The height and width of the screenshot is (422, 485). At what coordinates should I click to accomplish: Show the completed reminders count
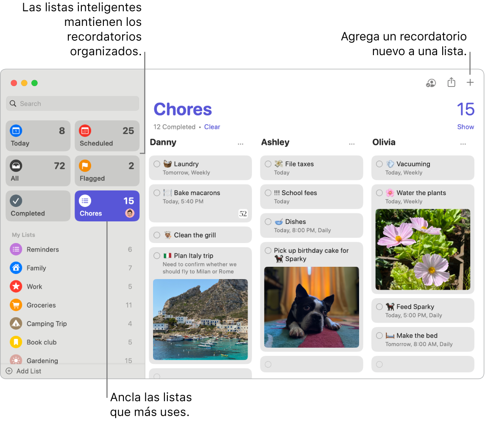465,126
